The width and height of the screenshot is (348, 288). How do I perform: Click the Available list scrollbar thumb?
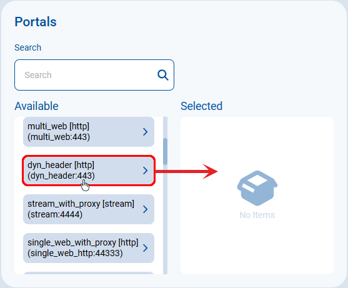pos(165,151)
